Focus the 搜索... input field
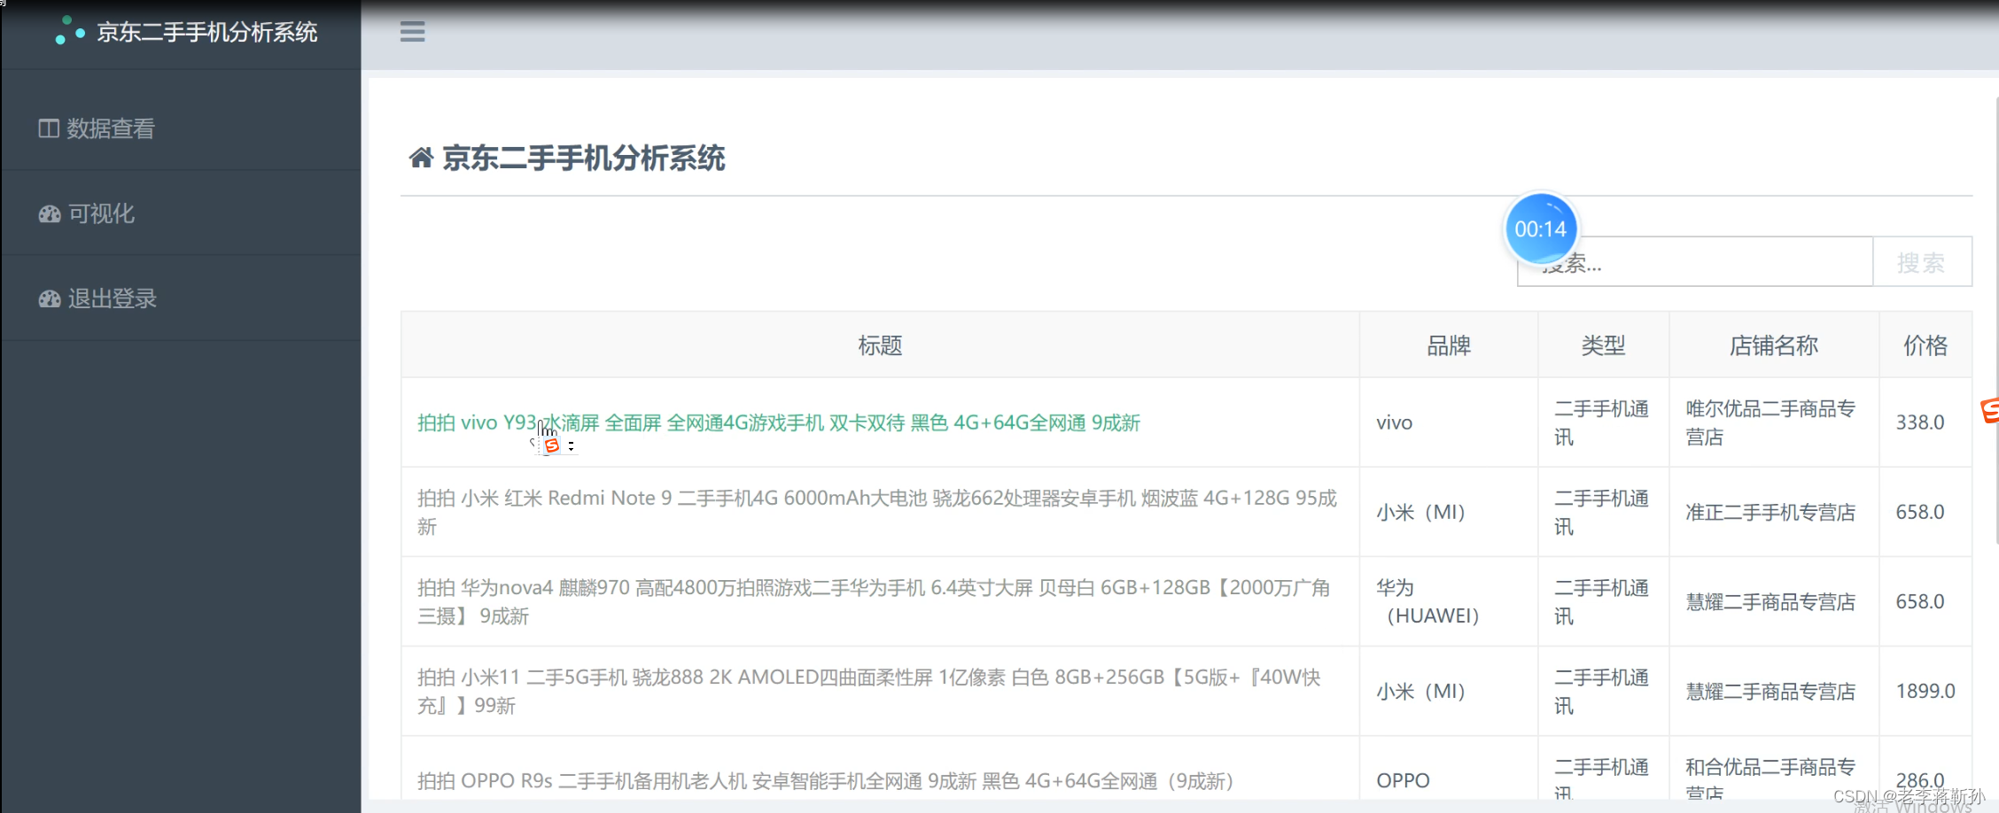The width and height of the screenshot is (1999, 813). coord(1695,261)
